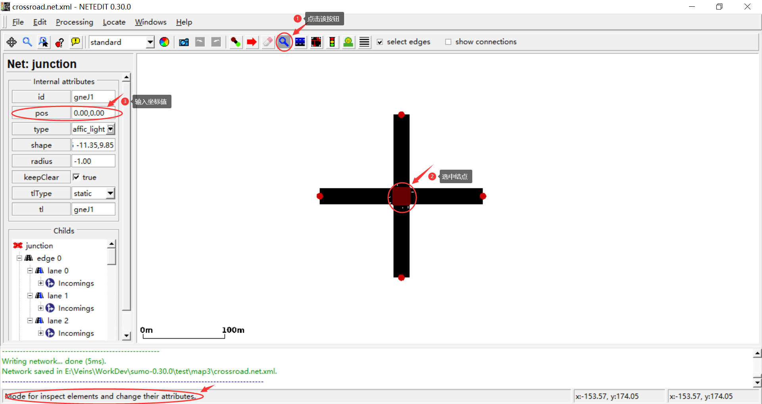
Task: Activate the Delete mode eraser icon
Action: pyautogui.click(x=267, y=42)
